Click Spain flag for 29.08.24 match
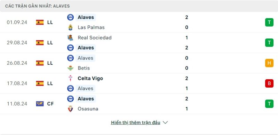The height and width of the screenshot is (135, 278). [x=40, y=43]
